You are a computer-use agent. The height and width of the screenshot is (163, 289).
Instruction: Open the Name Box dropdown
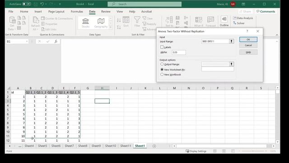[27, 41]
